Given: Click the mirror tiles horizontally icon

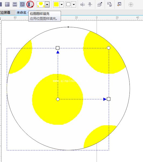Looking at the screenshot, I should 83,4.
